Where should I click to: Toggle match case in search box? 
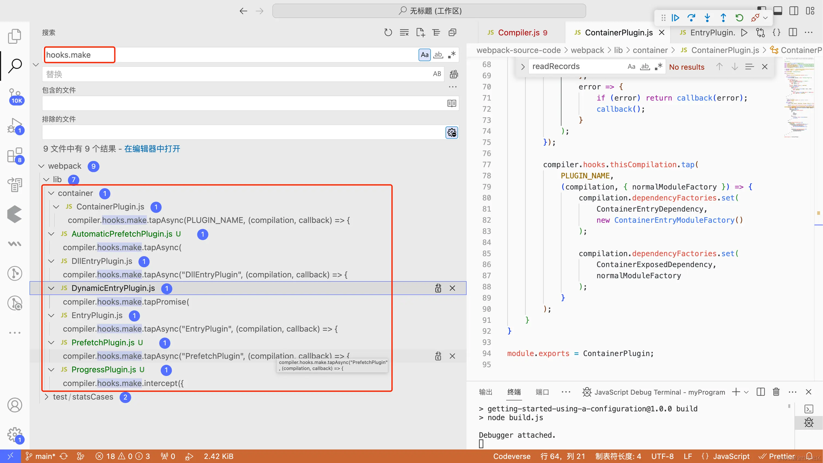click(x=424, y=55)
